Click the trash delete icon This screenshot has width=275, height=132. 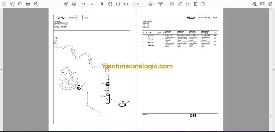(196, 4)
